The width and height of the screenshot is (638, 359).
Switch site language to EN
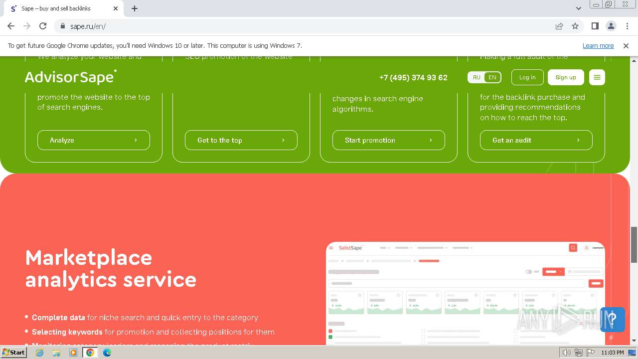coord(492,77)
